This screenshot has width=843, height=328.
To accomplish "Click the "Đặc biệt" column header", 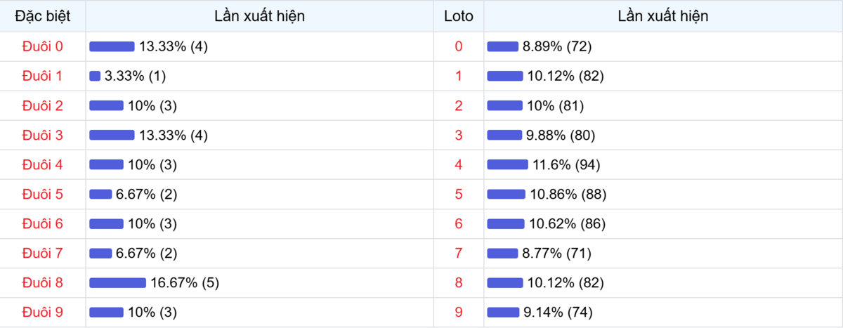I will [x=43, y=15].
